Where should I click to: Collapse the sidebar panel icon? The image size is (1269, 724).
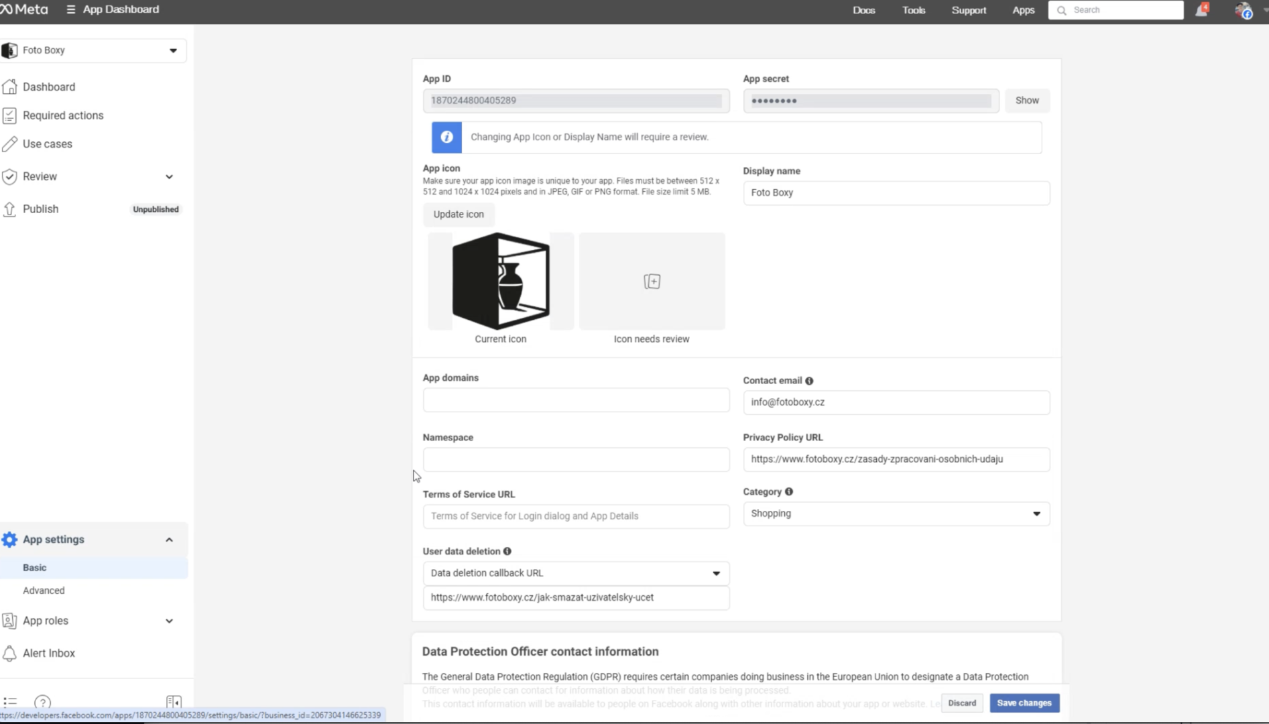coord(174,702)
